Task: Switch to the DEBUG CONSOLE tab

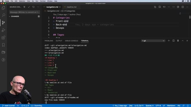Action: (x=72, y=41)
